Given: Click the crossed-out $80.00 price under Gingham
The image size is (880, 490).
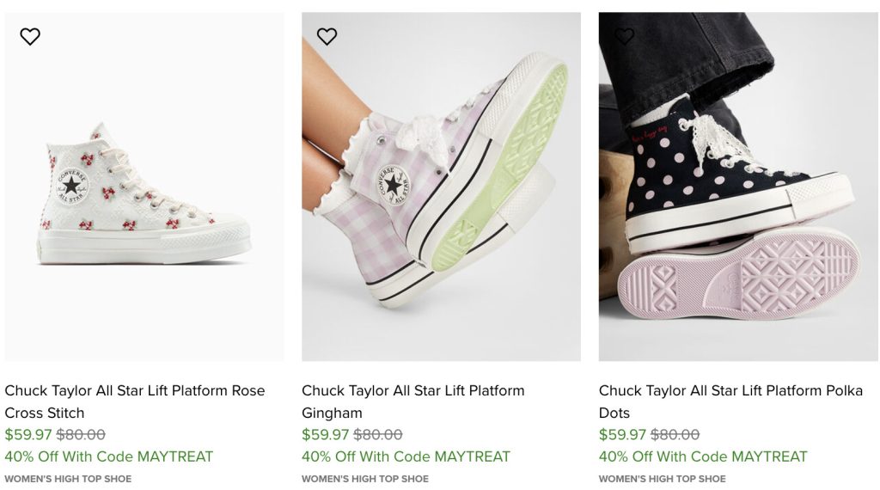Looking at the screenshot, I should [x=378, y=435].
